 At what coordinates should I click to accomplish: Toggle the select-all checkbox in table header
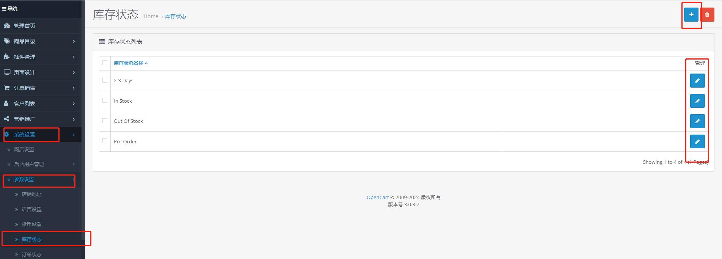click(x=105, y=63)
